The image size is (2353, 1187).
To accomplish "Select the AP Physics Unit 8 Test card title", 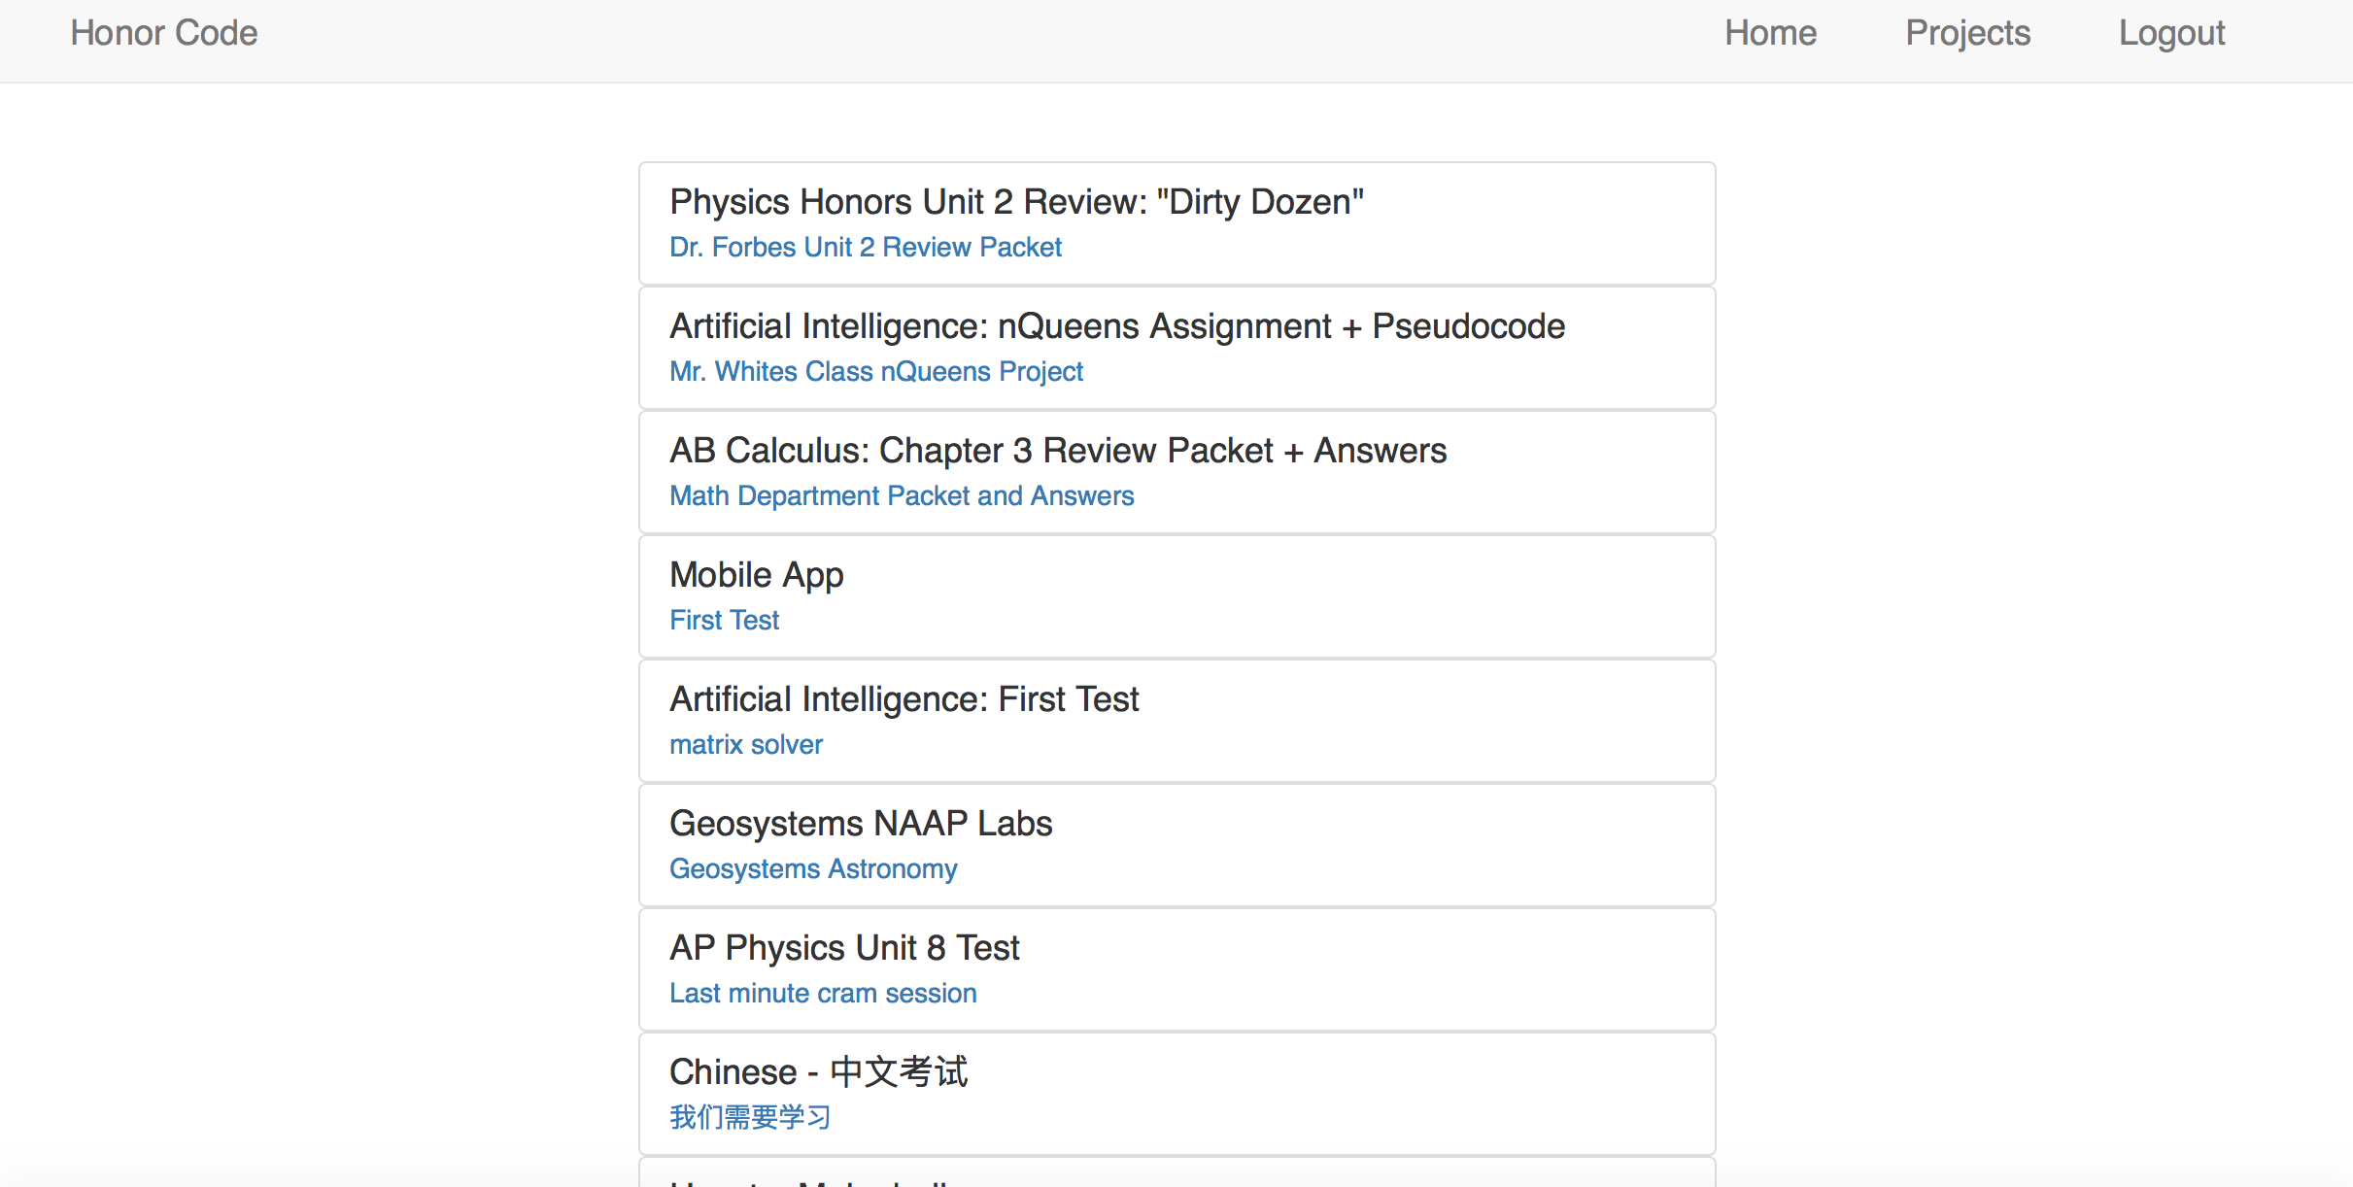I will click(843, 948).
